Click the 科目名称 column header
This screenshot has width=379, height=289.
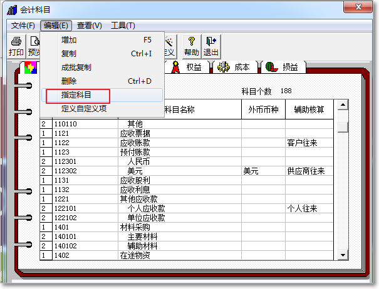[x=179, y=109]
